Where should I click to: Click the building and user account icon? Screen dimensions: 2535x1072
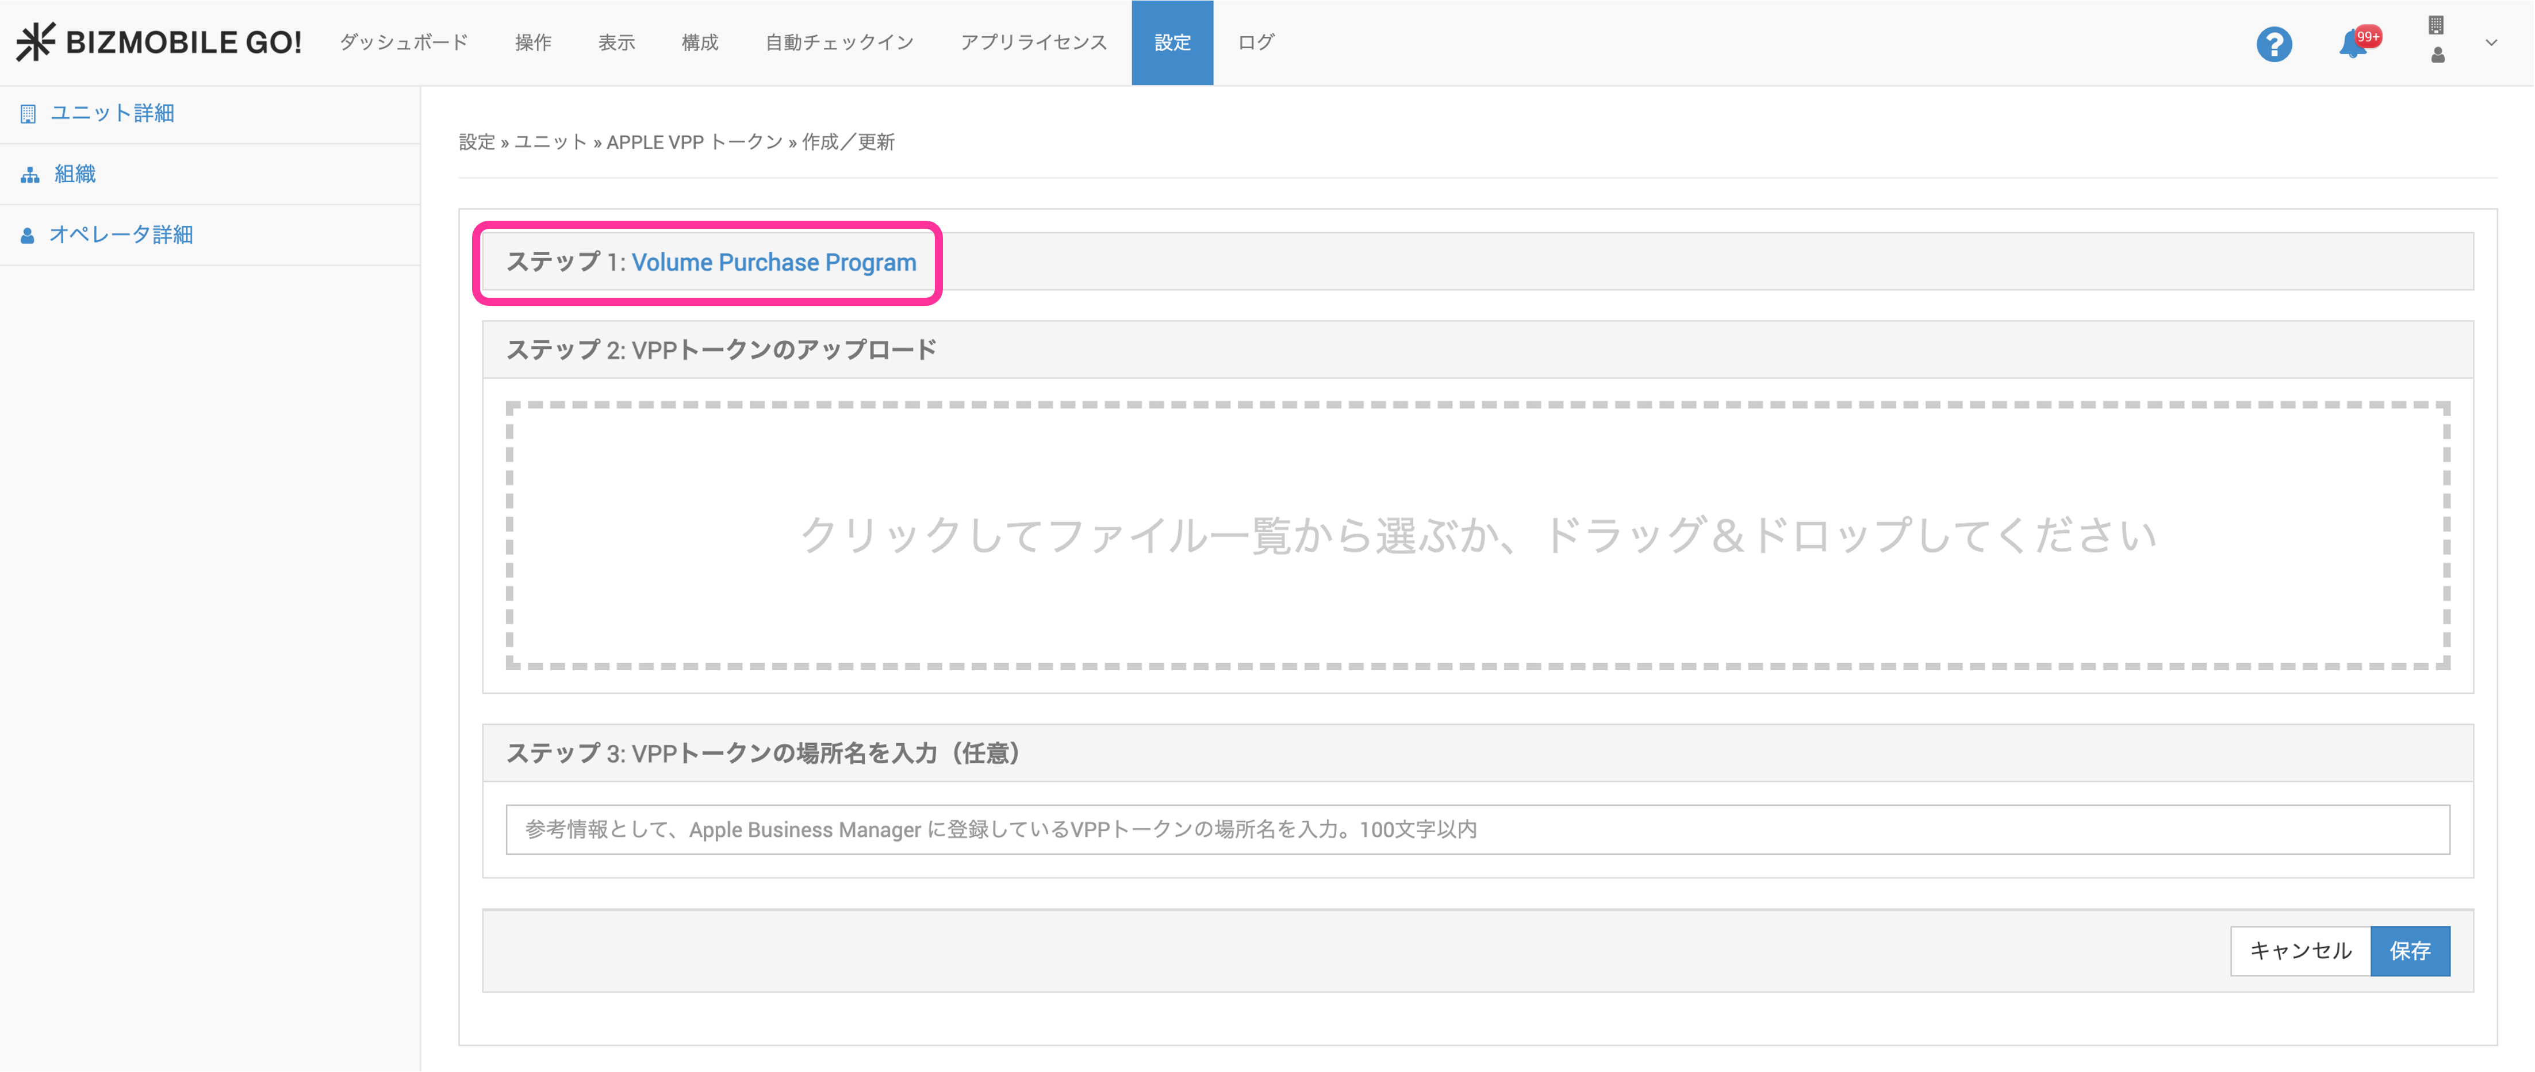click(x=2437, y=40)
